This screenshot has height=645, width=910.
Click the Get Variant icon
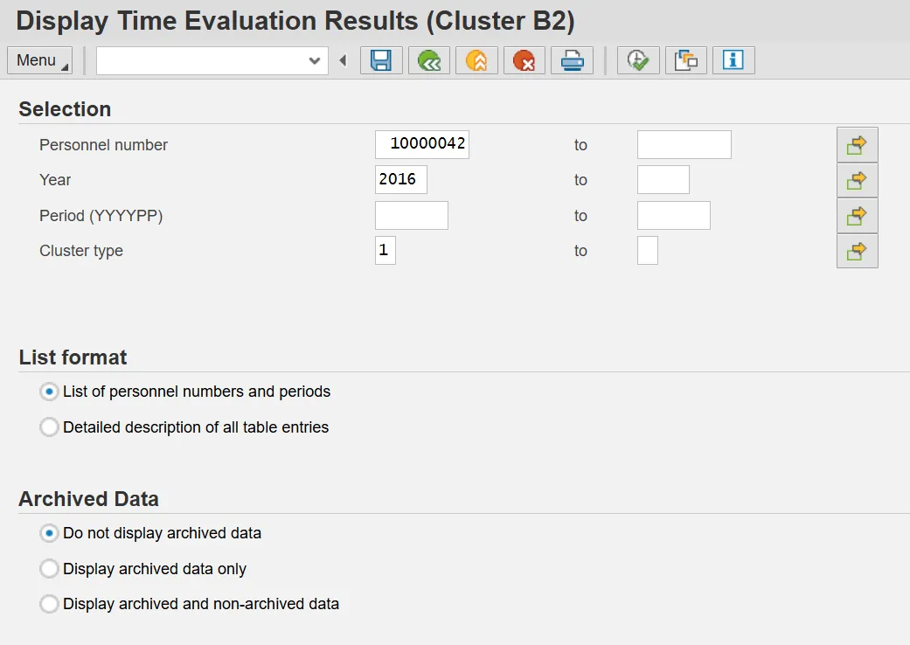[x=686, y=60]
